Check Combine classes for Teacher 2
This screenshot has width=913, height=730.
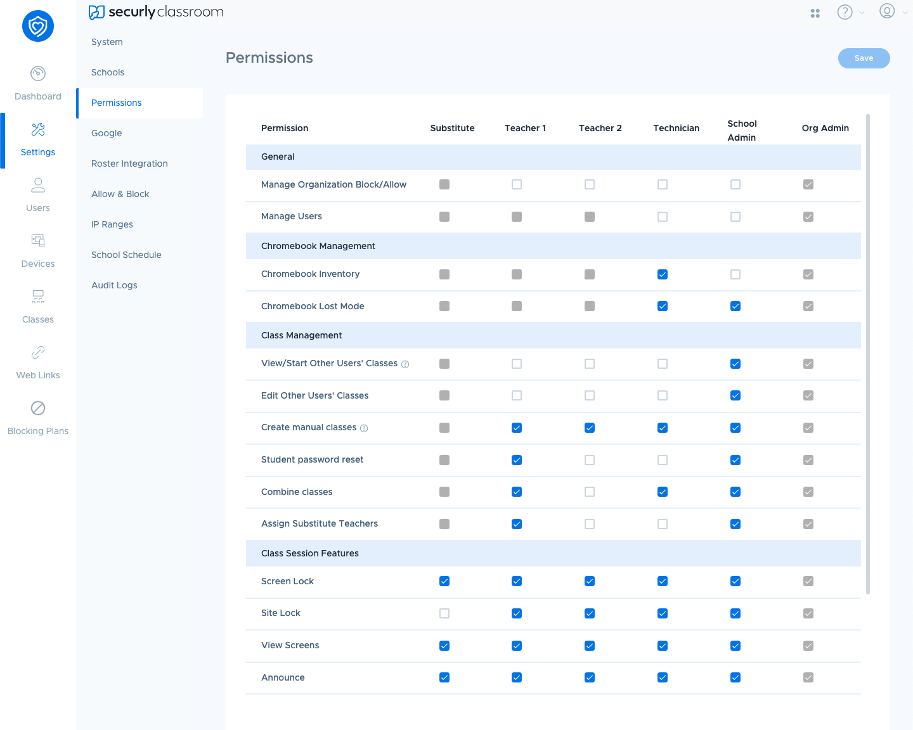[x=590, y=492]
